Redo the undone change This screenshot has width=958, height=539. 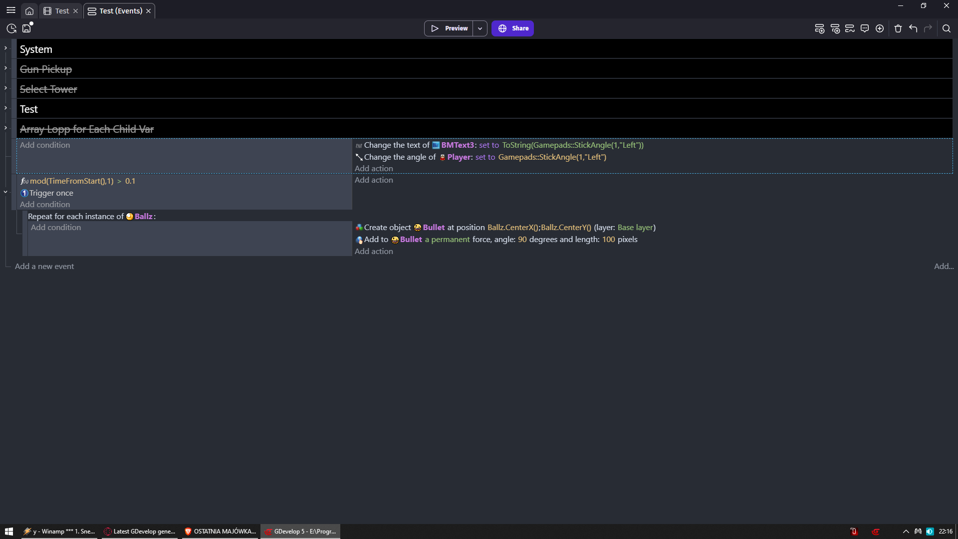point(929,28)
